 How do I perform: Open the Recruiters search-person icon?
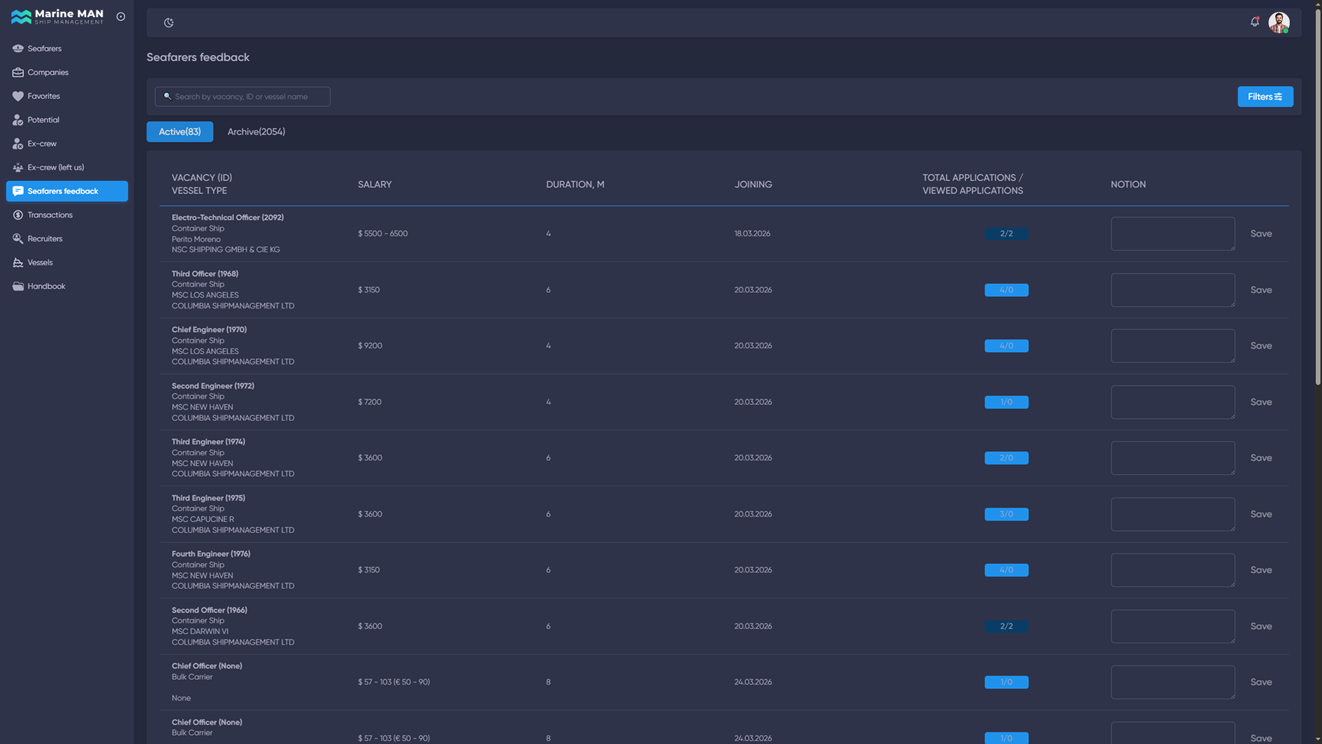[18, 239]
